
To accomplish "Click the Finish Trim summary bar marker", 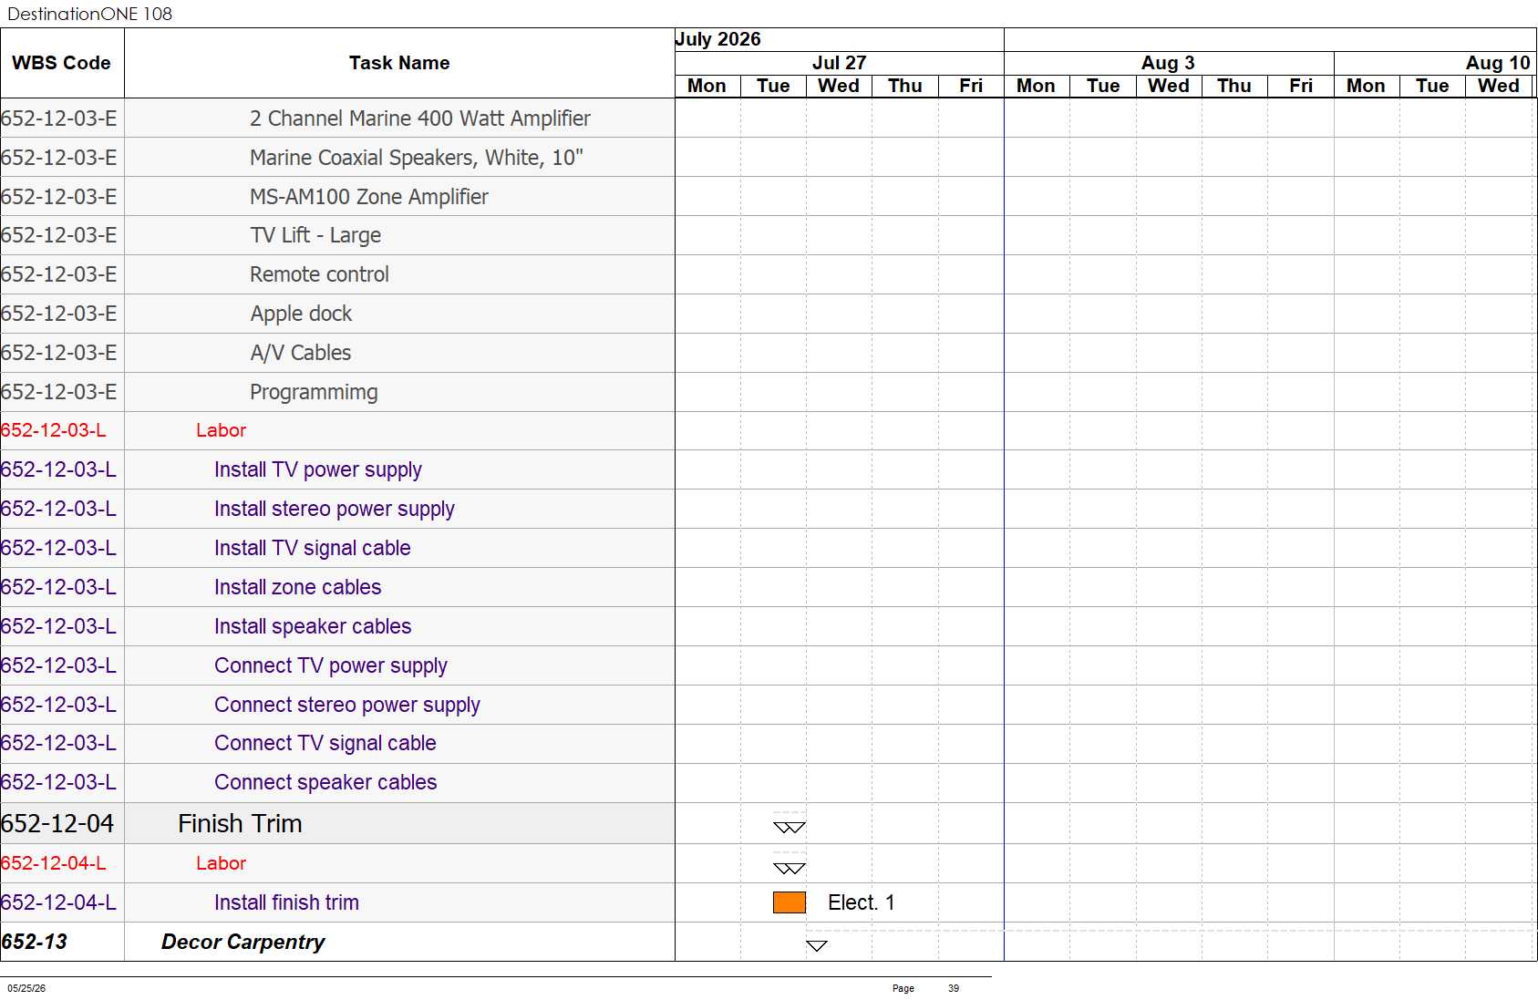I will (790, 827).
